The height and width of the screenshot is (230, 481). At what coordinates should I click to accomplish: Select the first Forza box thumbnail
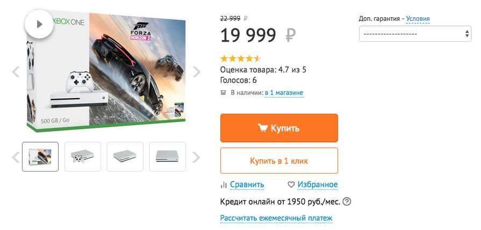(x=40, y=157)
